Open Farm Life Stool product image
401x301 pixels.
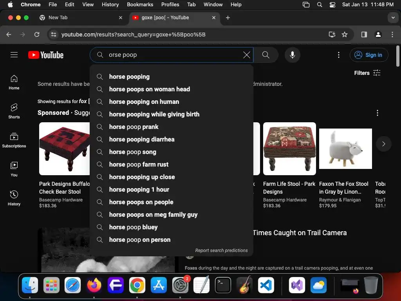289,149
